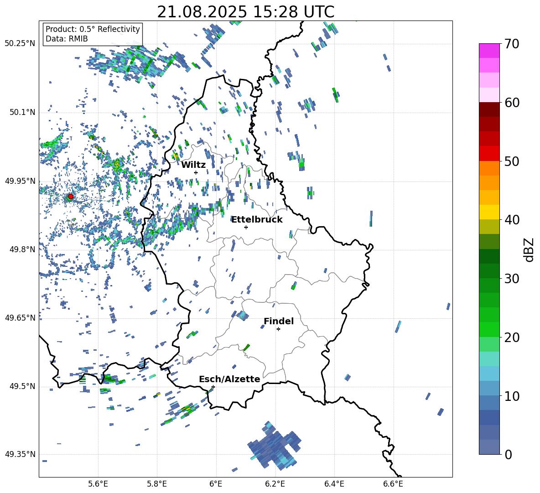Viewport: 540px width, 493px height.
Task: Click the colorbar tick label 20
Action: tap(511, 337)
